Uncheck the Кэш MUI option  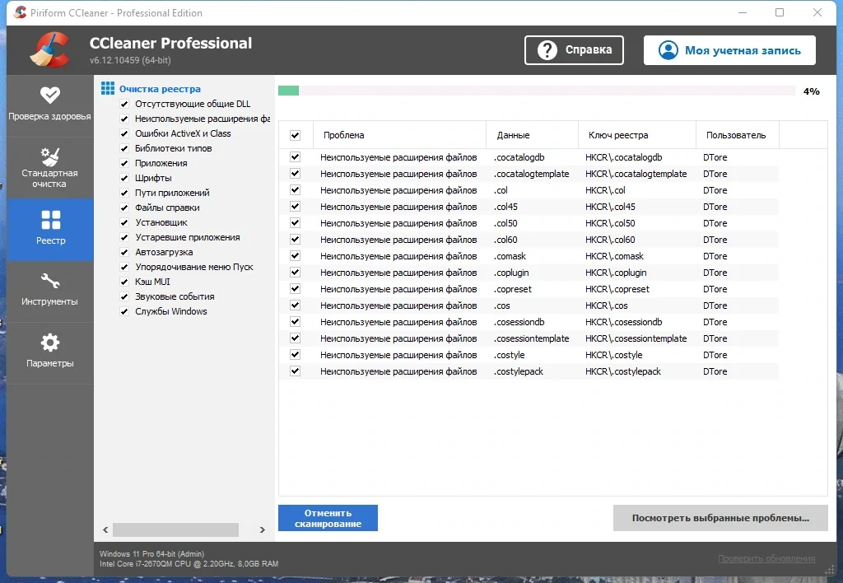124,282
